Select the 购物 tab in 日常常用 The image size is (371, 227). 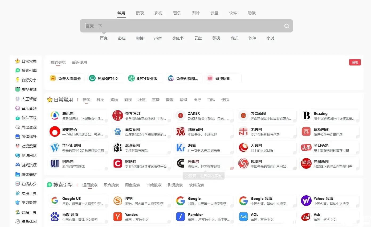[114, 100]
